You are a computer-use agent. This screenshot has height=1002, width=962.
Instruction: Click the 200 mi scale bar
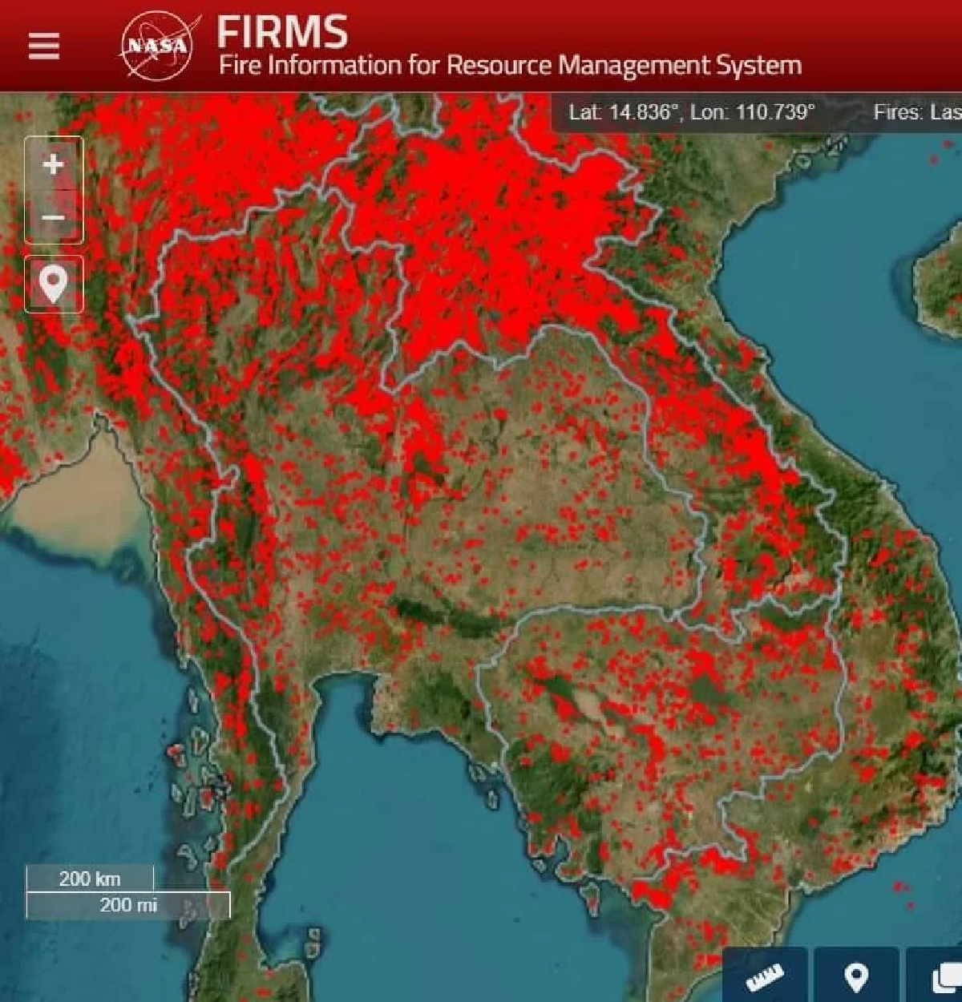128,905
